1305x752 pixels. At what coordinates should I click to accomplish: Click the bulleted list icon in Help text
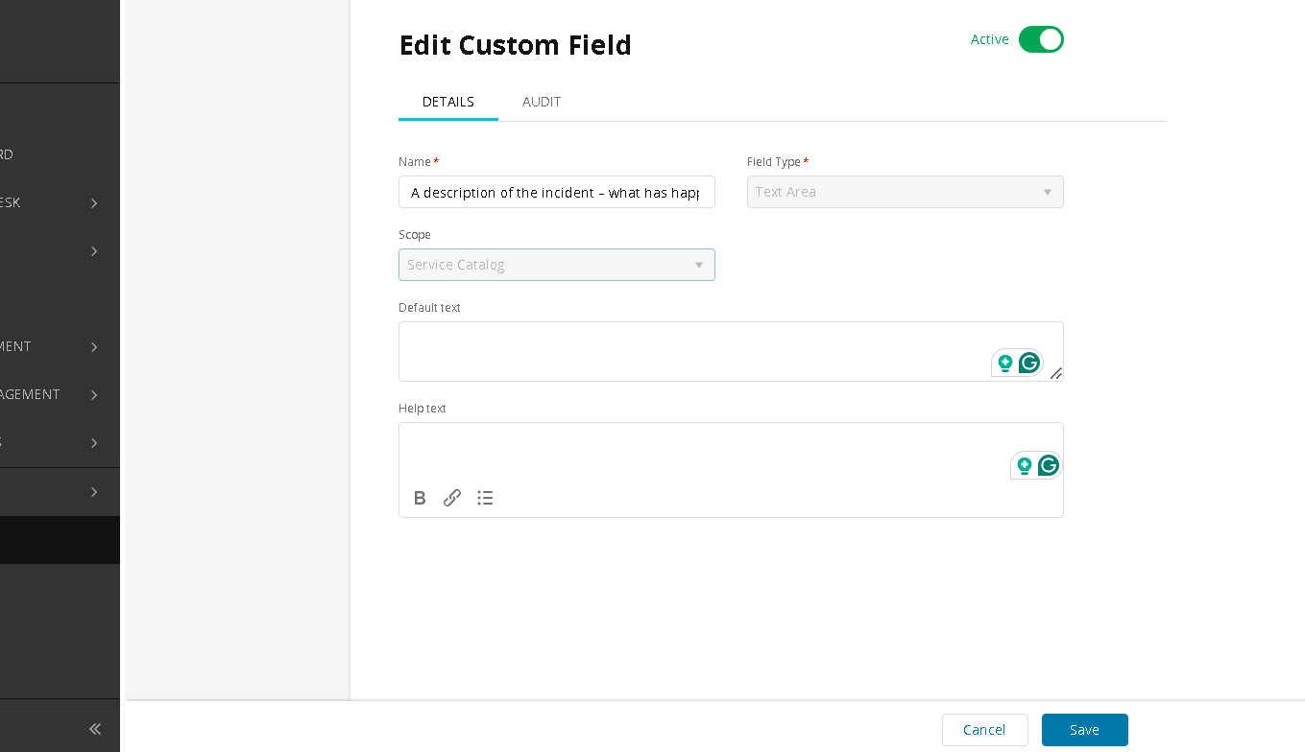tap(485, 498)
